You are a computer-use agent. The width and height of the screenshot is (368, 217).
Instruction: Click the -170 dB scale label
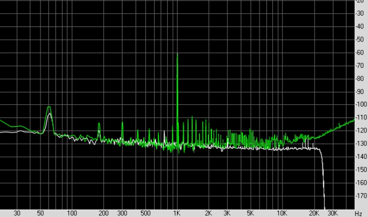point(361,195)
